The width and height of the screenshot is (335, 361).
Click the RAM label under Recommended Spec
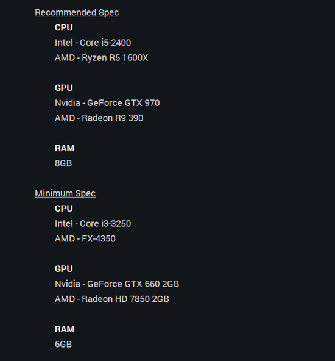tap(65, 148)
